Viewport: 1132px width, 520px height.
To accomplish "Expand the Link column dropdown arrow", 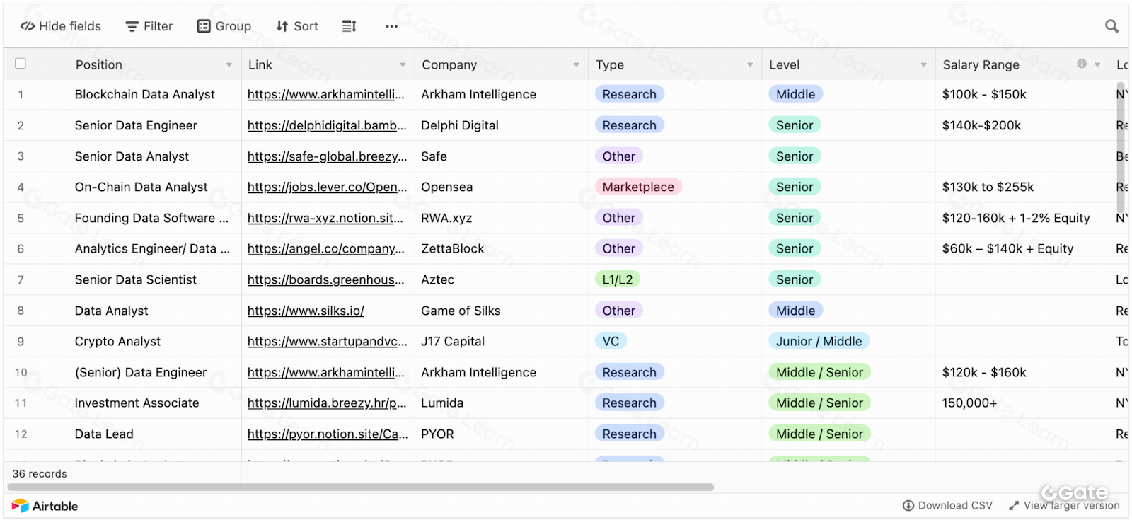I will coord(403,64).
